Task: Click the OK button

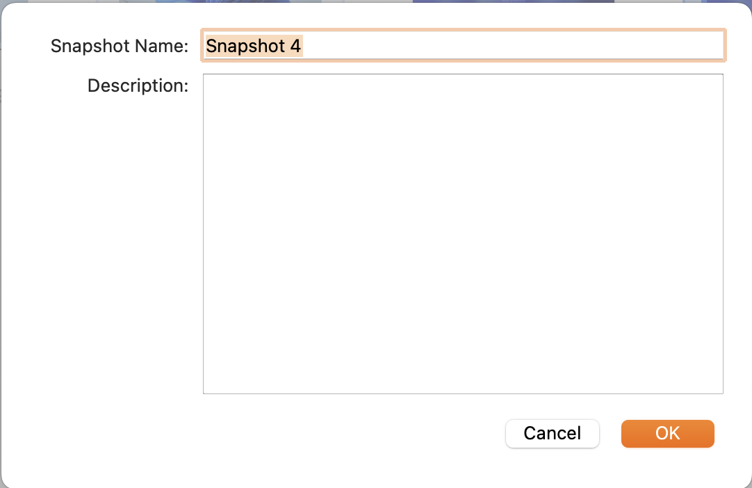Action: 667,433
